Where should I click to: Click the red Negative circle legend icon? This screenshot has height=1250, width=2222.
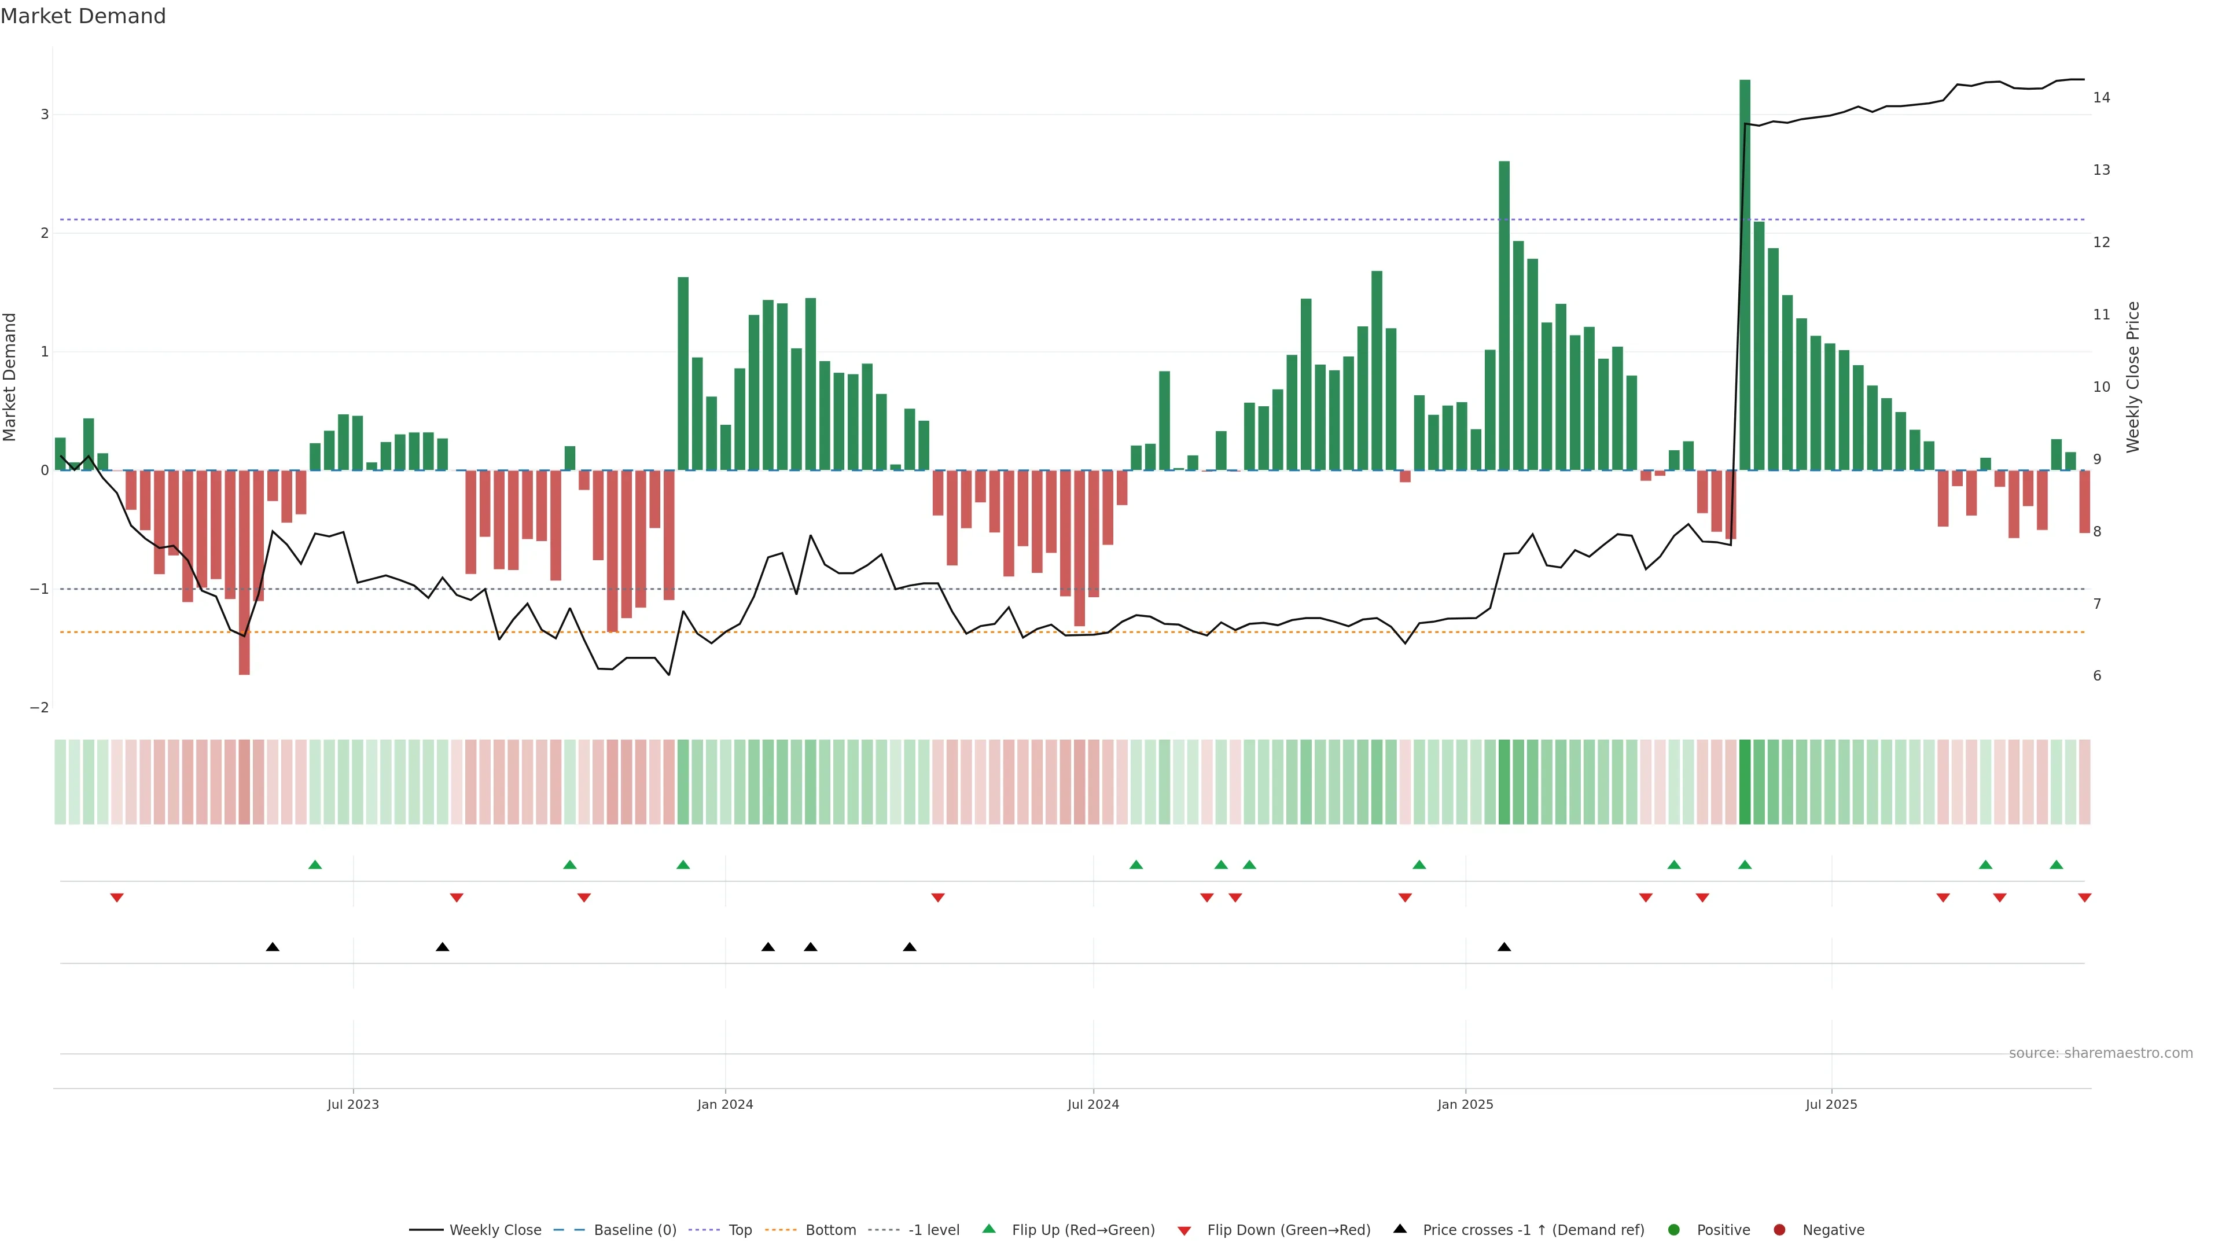coord(1779,1229)
